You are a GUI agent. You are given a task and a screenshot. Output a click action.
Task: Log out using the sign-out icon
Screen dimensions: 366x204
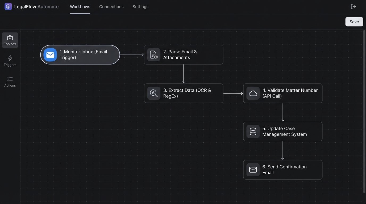[x=353, y=6]
